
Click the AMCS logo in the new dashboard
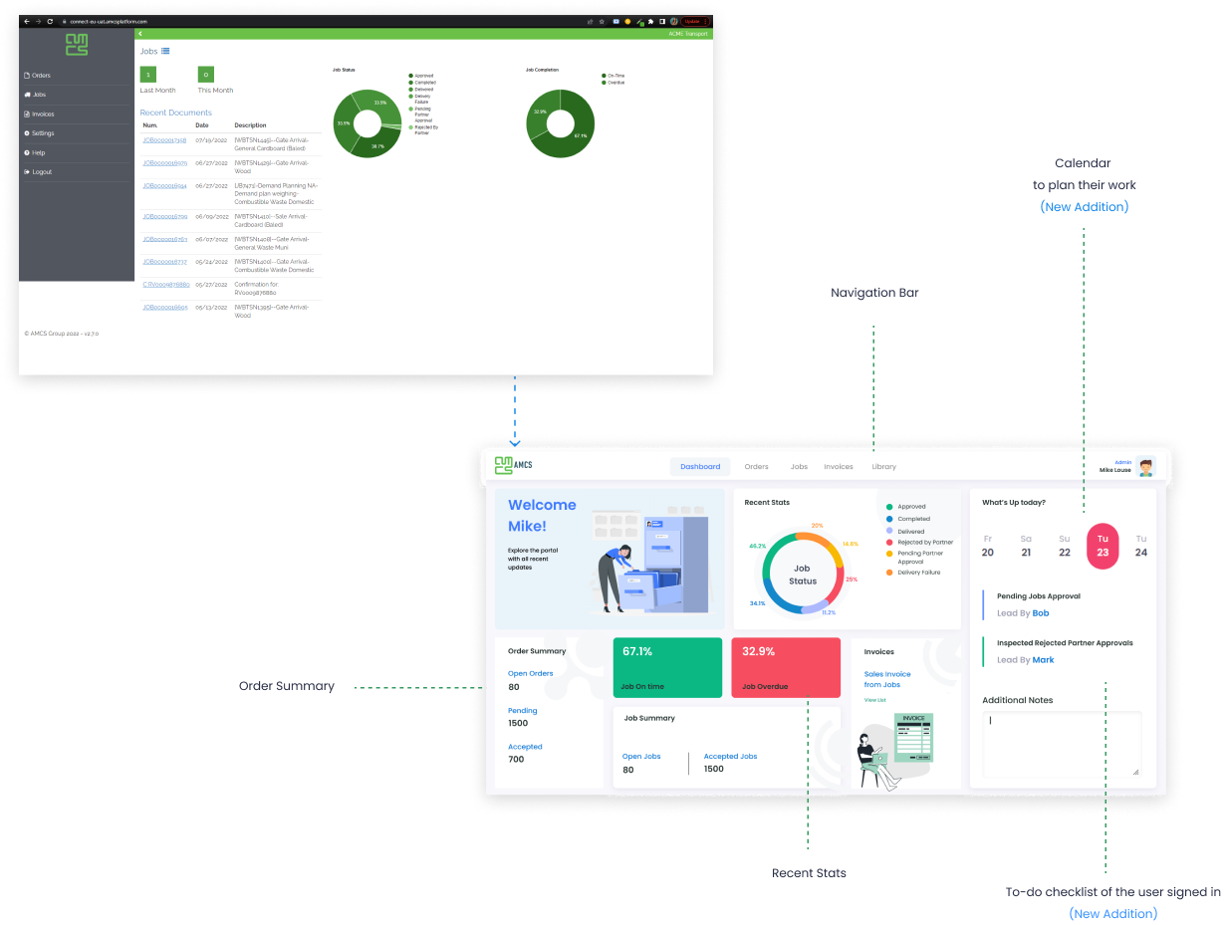point(513,465)
